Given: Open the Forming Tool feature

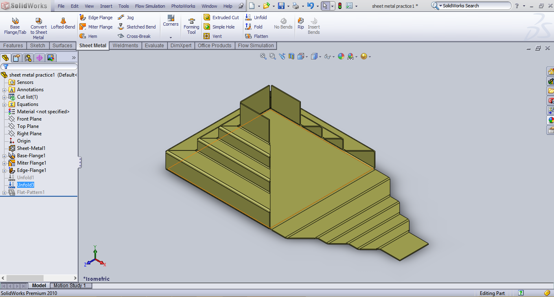Looking at the screenshot, I should pyautogui.click(x=191, y=26).
